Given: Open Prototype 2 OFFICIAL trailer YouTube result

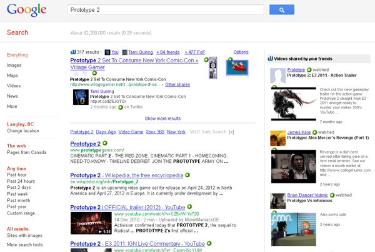Looking at the screenshot, I should 127,207.
